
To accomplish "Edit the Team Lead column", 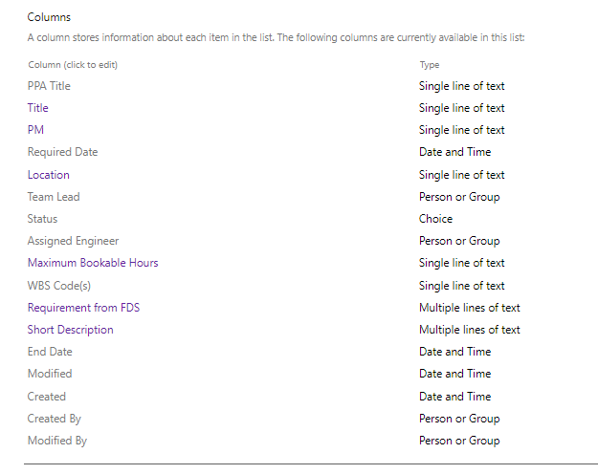I will pyautogui.click(x=54, y=197).
